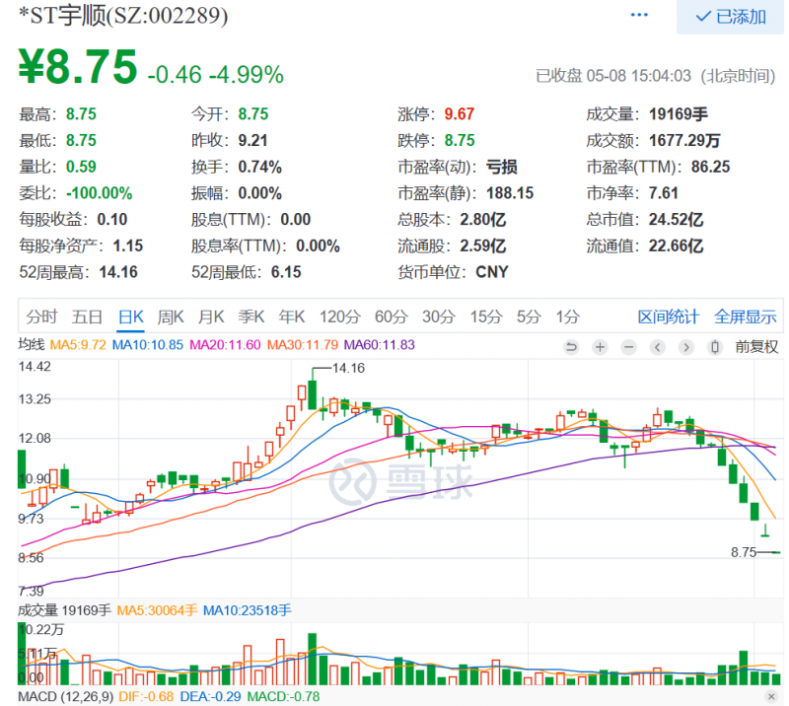Click the candlestick style icon beside 前复权
The width and height of the screenshot is (789, 706).
(715, 347)
